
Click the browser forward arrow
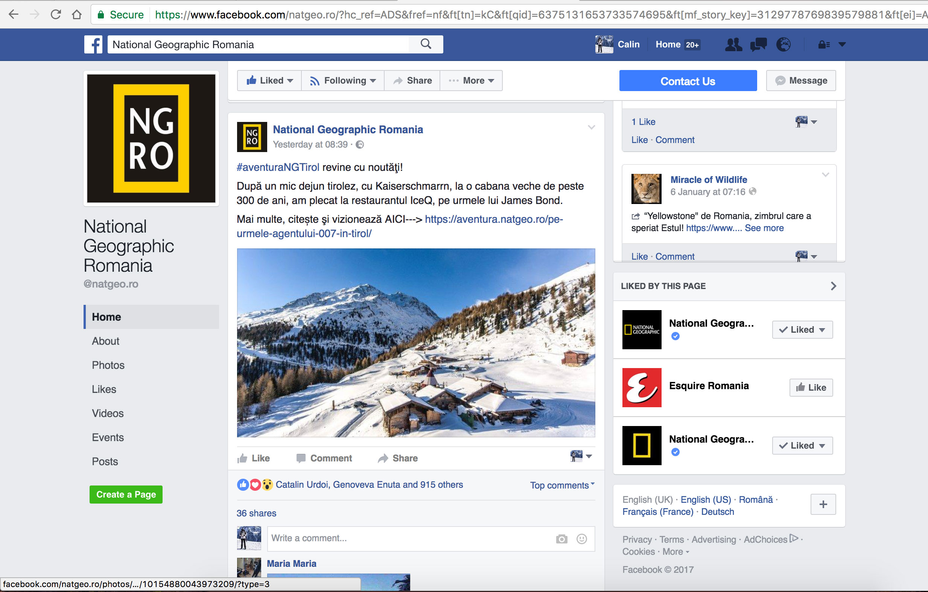35,15
